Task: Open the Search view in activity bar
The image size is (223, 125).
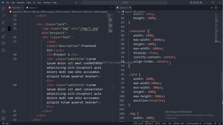Action: tap(3, 15)
